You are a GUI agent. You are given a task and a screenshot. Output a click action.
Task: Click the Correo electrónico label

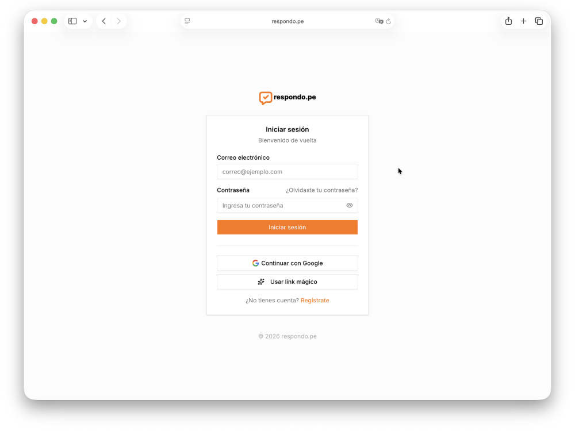point(243,157)
